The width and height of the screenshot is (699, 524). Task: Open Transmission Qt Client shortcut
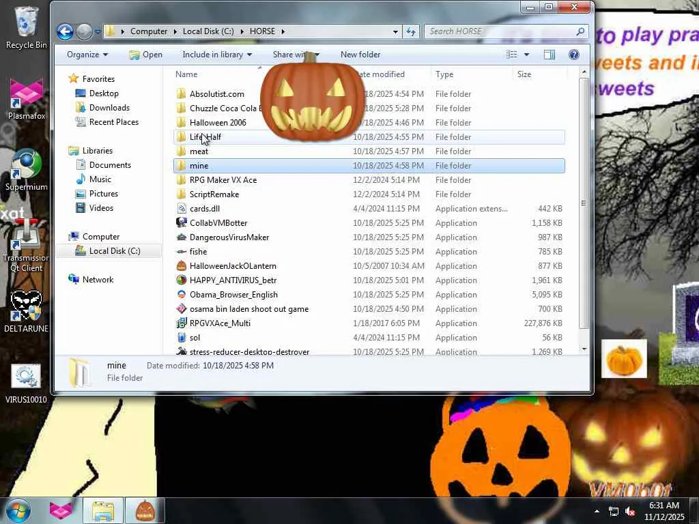(x=27, y=246)
